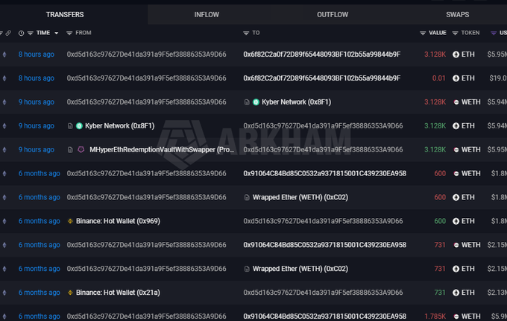Switch to the TRANSFERS tab
Image resolution: width=507 pixels, height=321 pixels.
[x=65, y=15]
